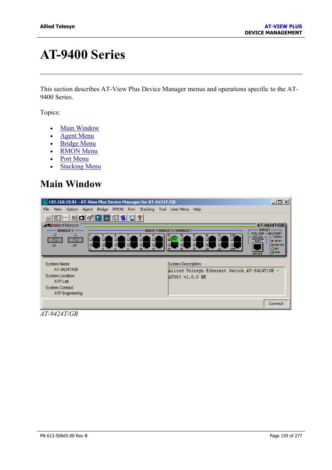332x470 pixels.
Task: Click the System Location value ATP Lab
Action: coord(62,281)
